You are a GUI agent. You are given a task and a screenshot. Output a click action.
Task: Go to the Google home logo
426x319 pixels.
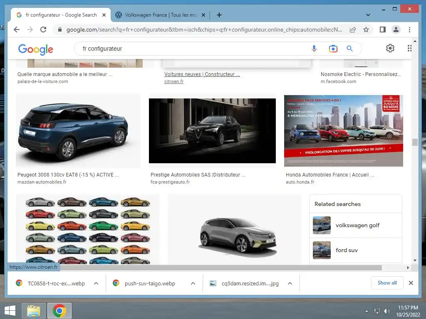(x=36, y=49)
